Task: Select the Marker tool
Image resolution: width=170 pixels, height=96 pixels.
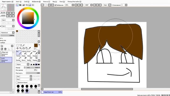Action: (x=19, y=57)
